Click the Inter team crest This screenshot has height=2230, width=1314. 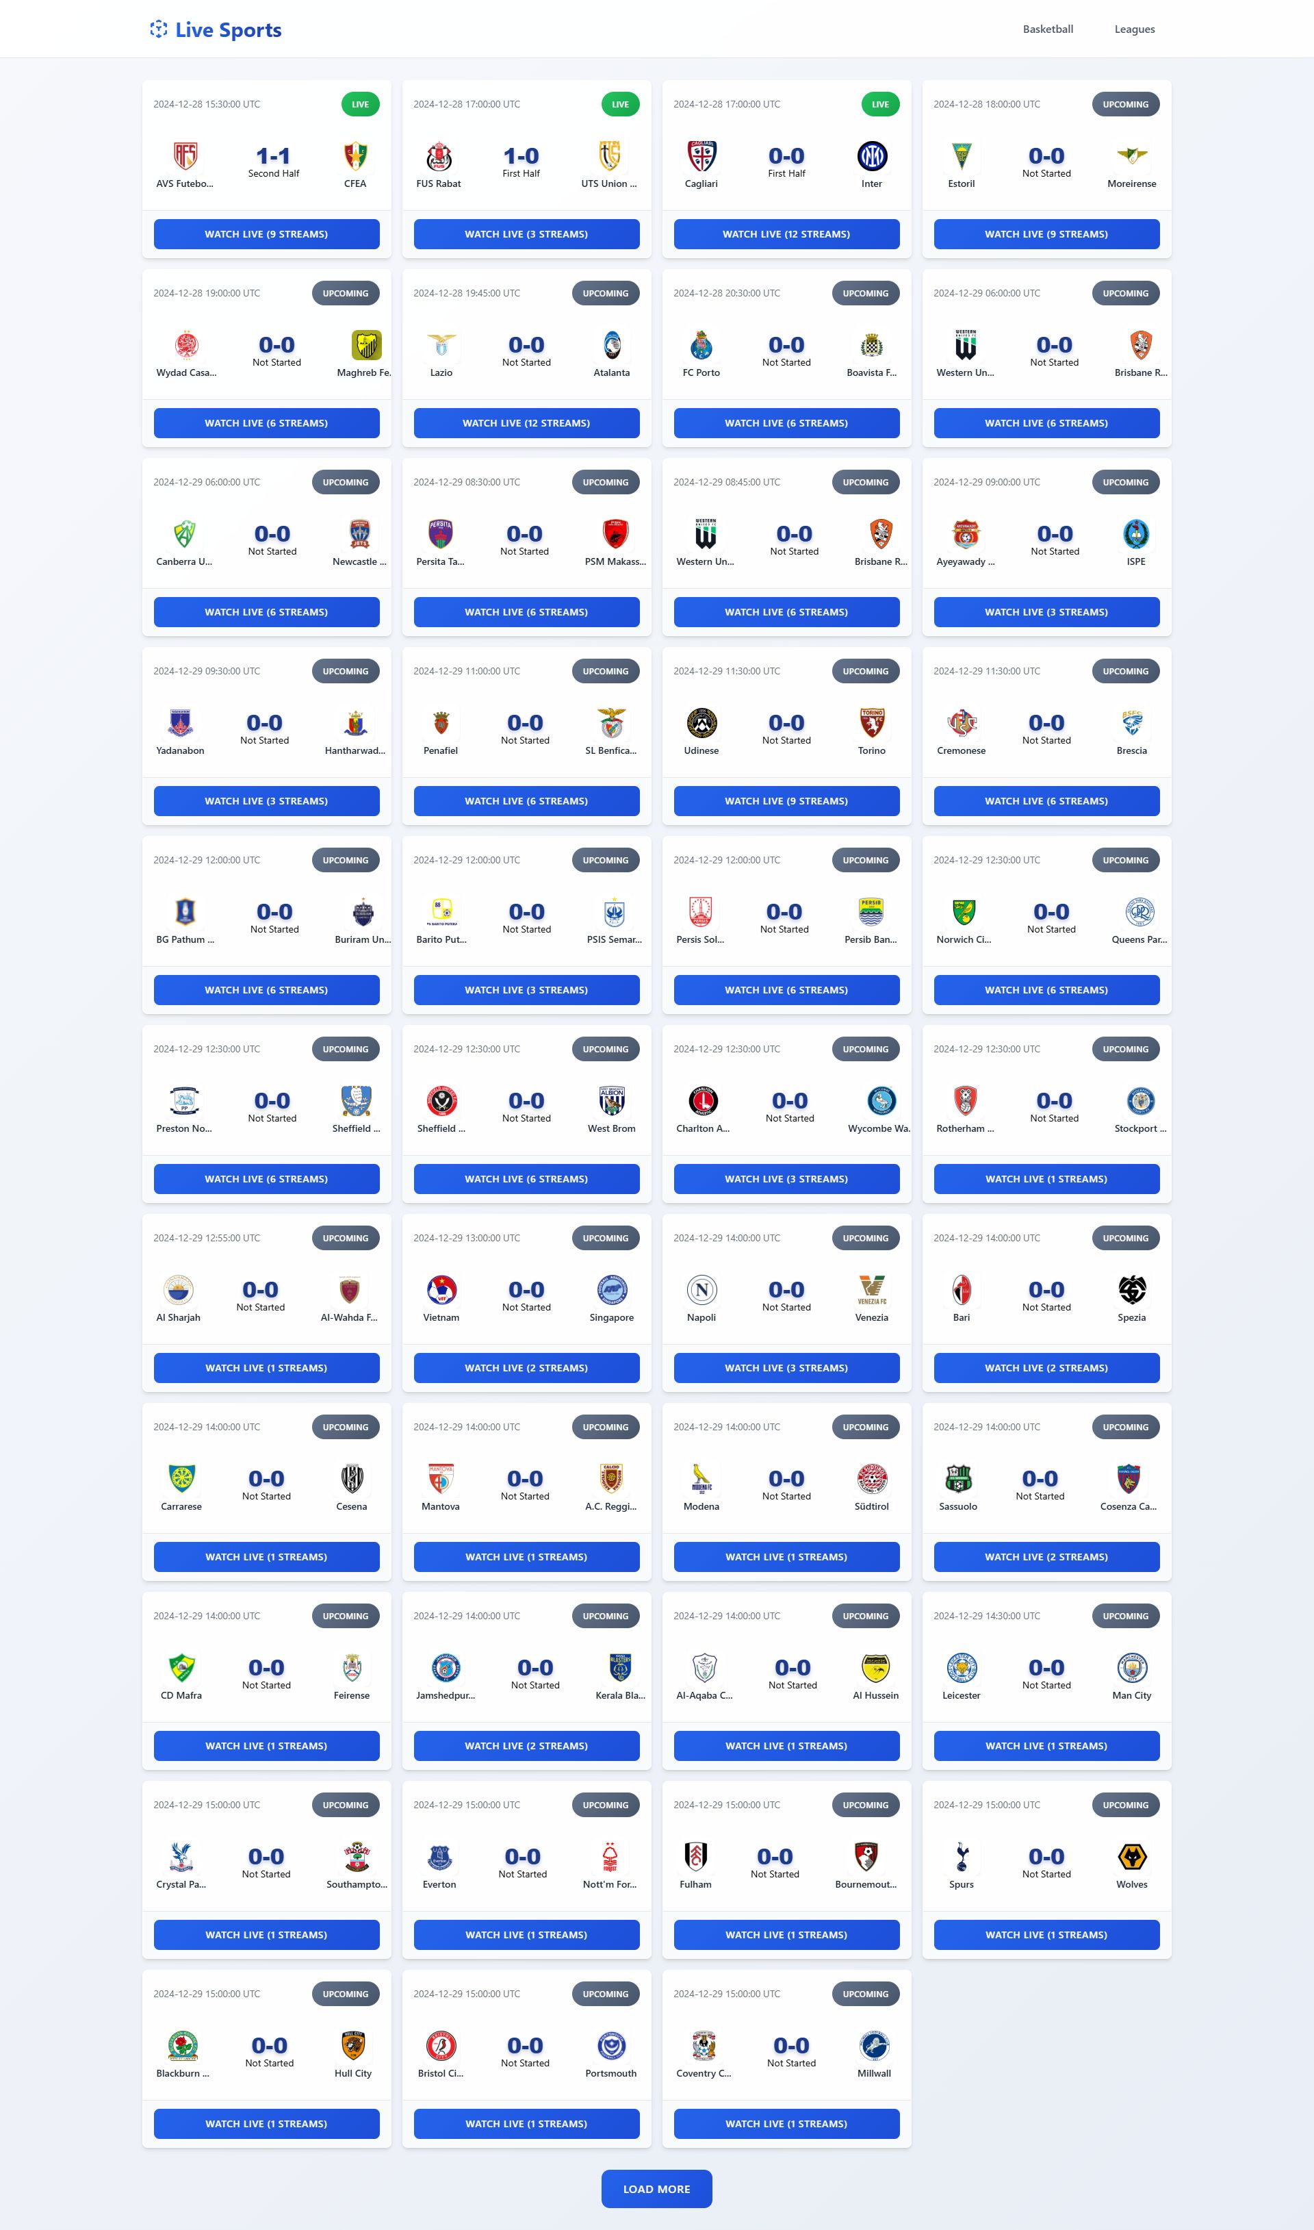pyautogui.click(x=871, y=156)
